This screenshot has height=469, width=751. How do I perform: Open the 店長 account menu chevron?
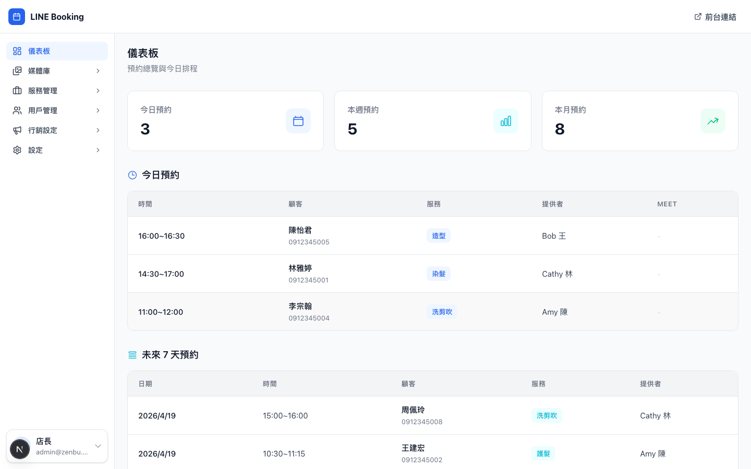point(98,446)
